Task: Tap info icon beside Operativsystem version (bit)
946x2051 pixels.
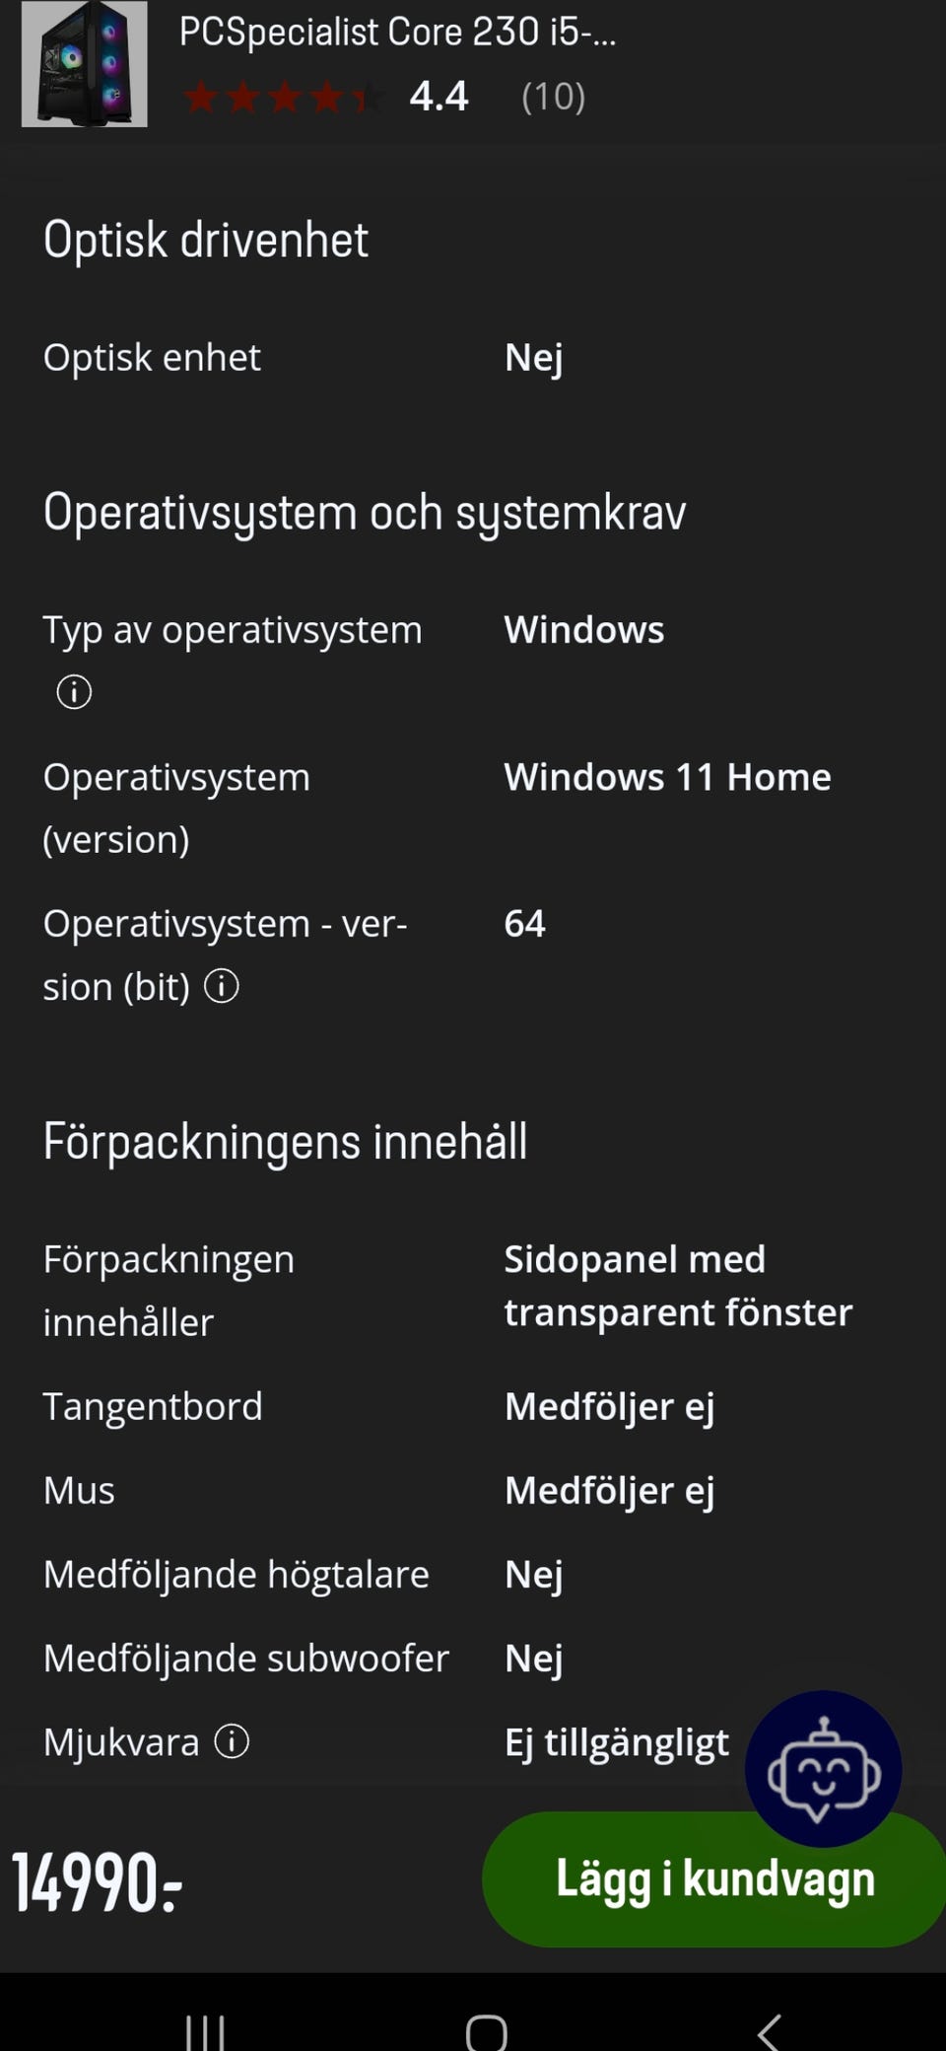Action: [x=222, y=986]
